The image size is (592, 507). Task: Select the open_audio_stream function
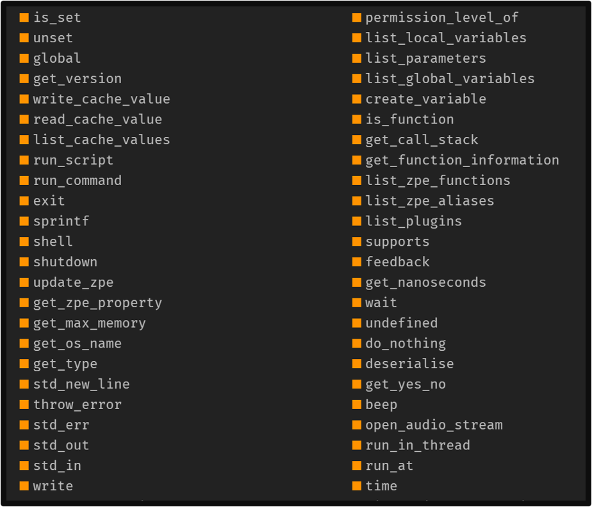(434, 425)
